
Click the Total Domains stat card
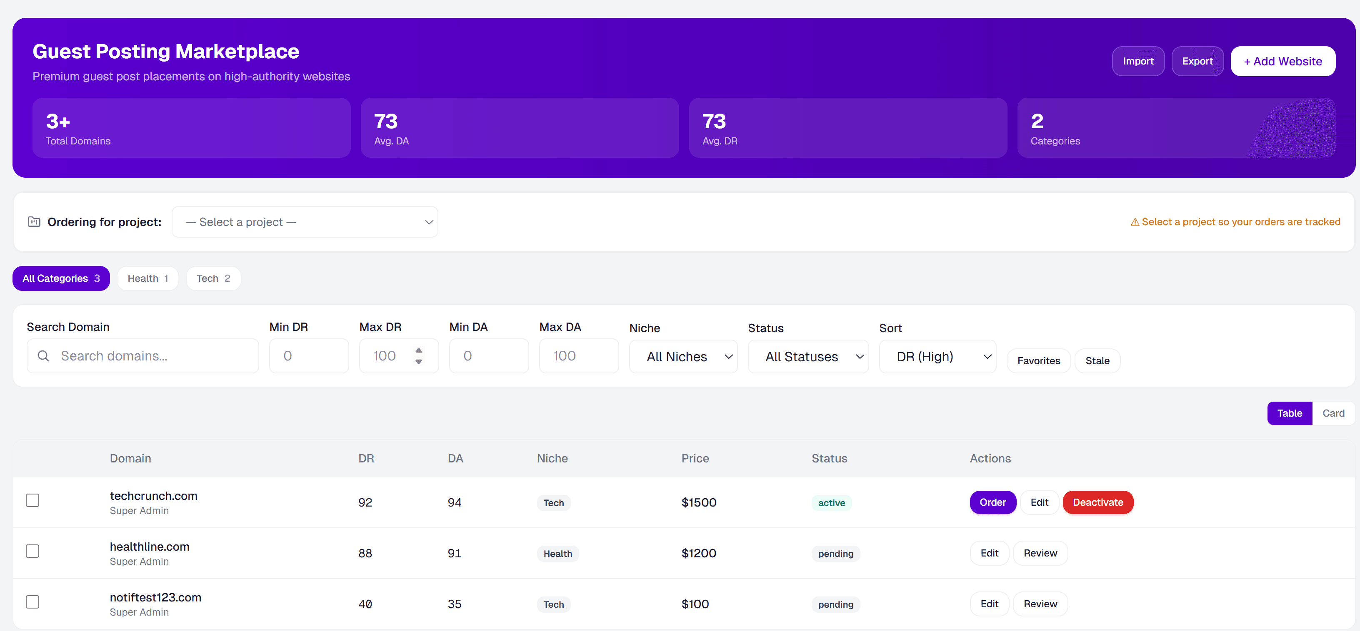point(191,128)
